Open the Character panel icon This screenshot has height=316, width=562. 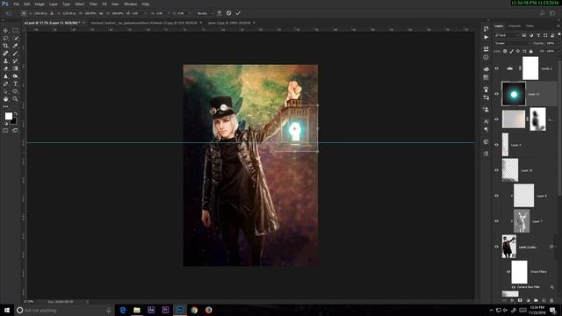point(486,121)
